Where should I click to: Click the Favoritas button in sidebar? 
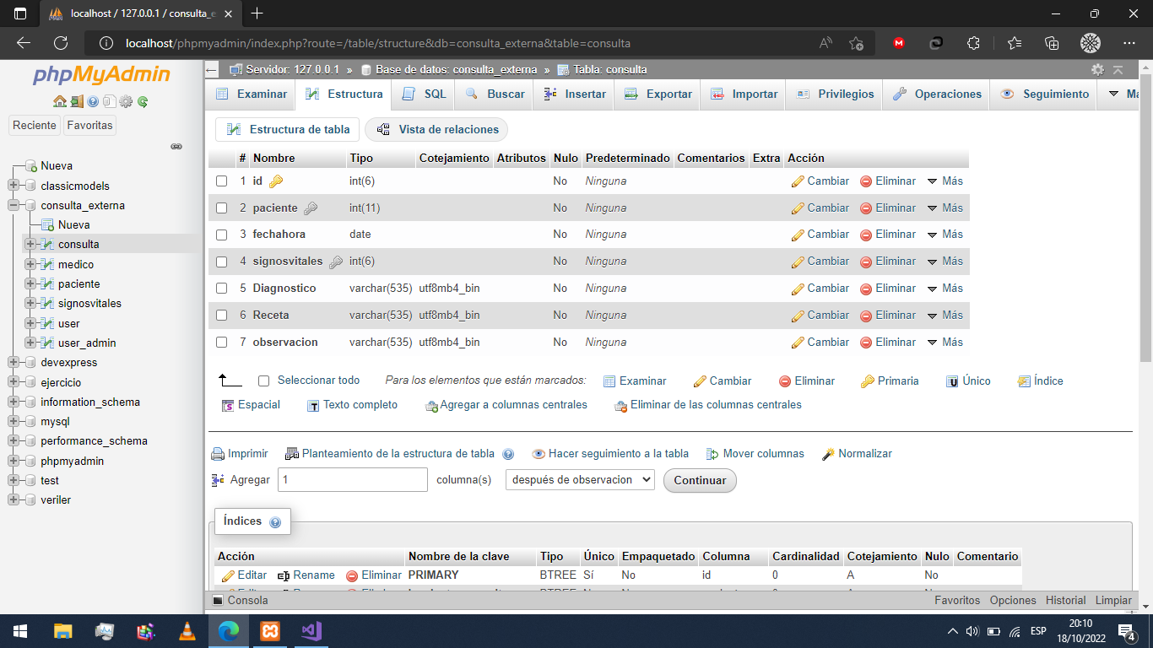89,126
